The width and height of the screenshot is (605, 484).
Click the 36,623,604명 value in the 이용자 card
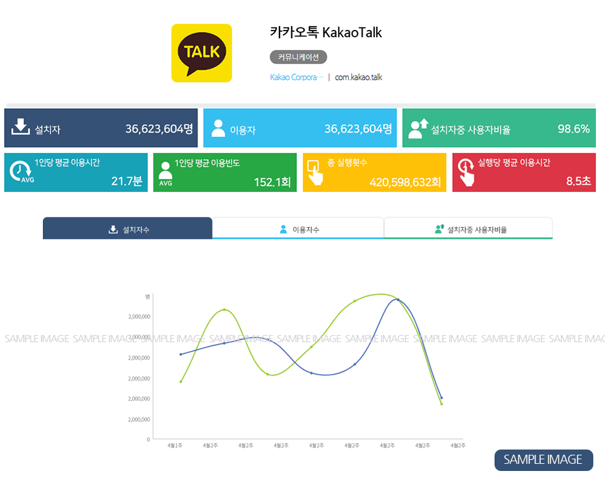click(x=358, y=129)
